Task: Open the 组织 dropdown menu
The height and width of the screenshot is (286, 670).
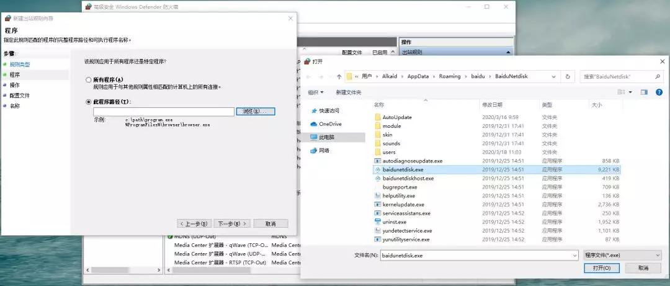Action: click(x=316, y=92)
